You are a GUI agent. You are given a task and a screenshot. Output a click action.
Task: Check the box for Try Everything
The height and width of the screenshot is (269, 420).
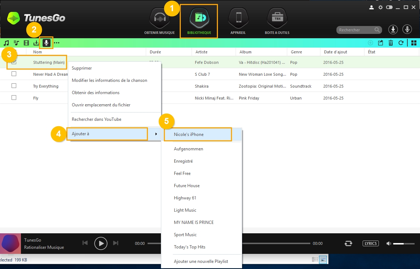(x=14, y=86)
